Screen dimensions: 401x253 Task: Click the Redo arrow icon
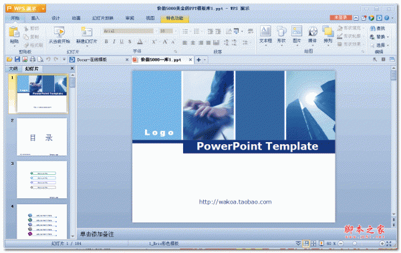coord(56,59)
